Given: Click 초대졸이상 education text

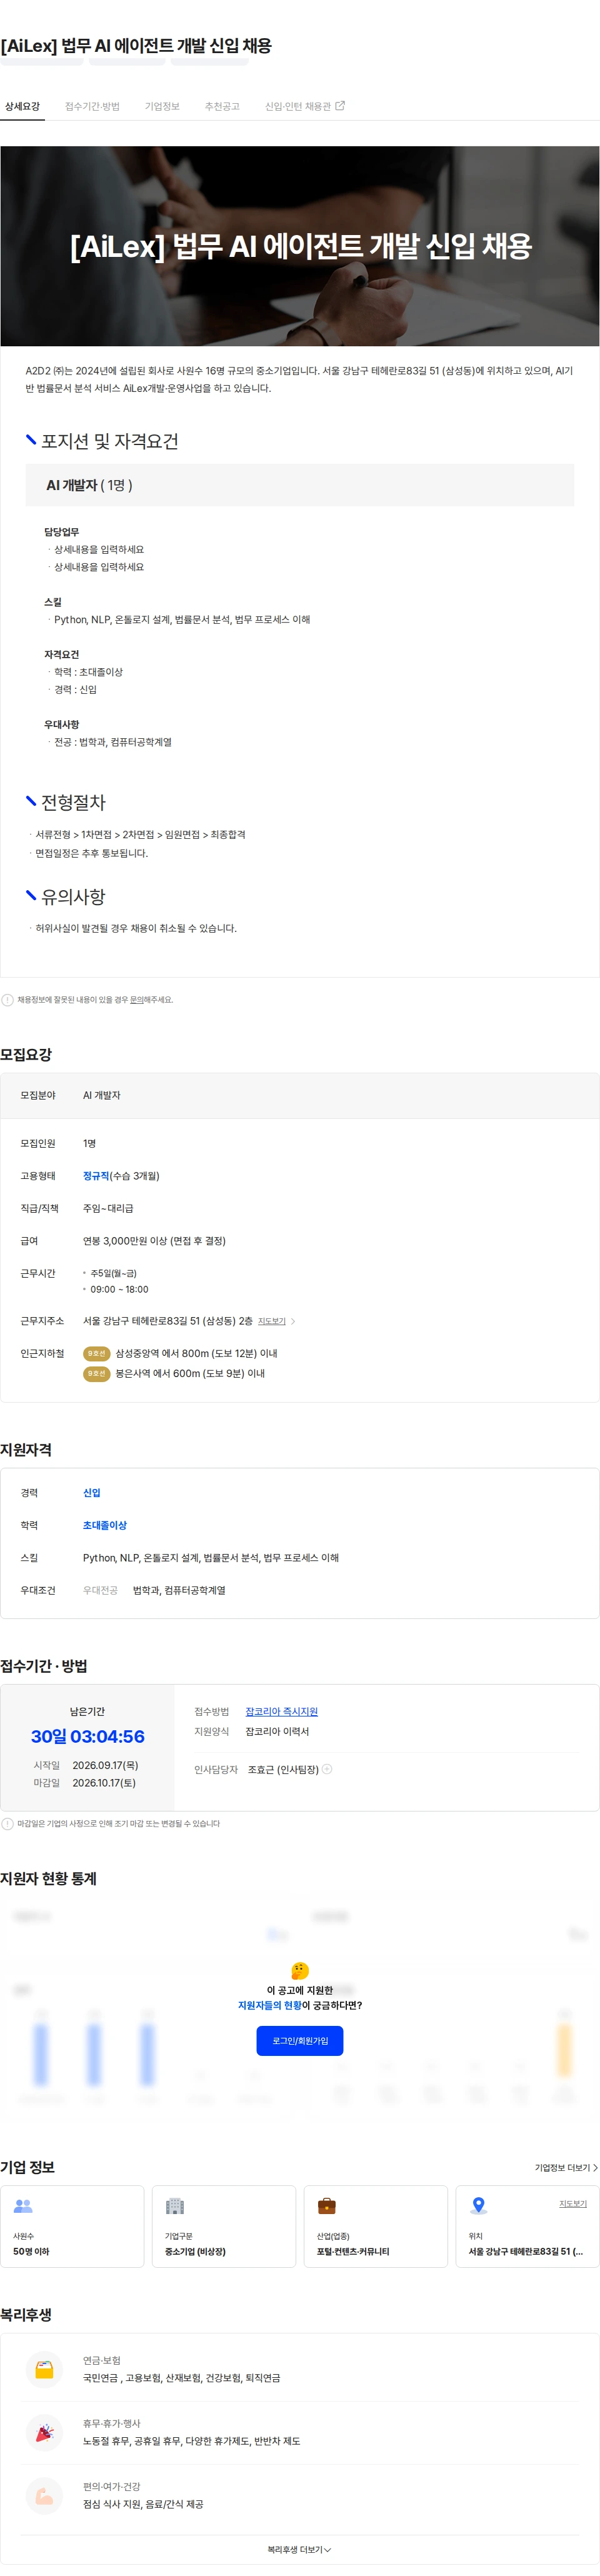Looking at the screenshot, I should click(105, 1525).
